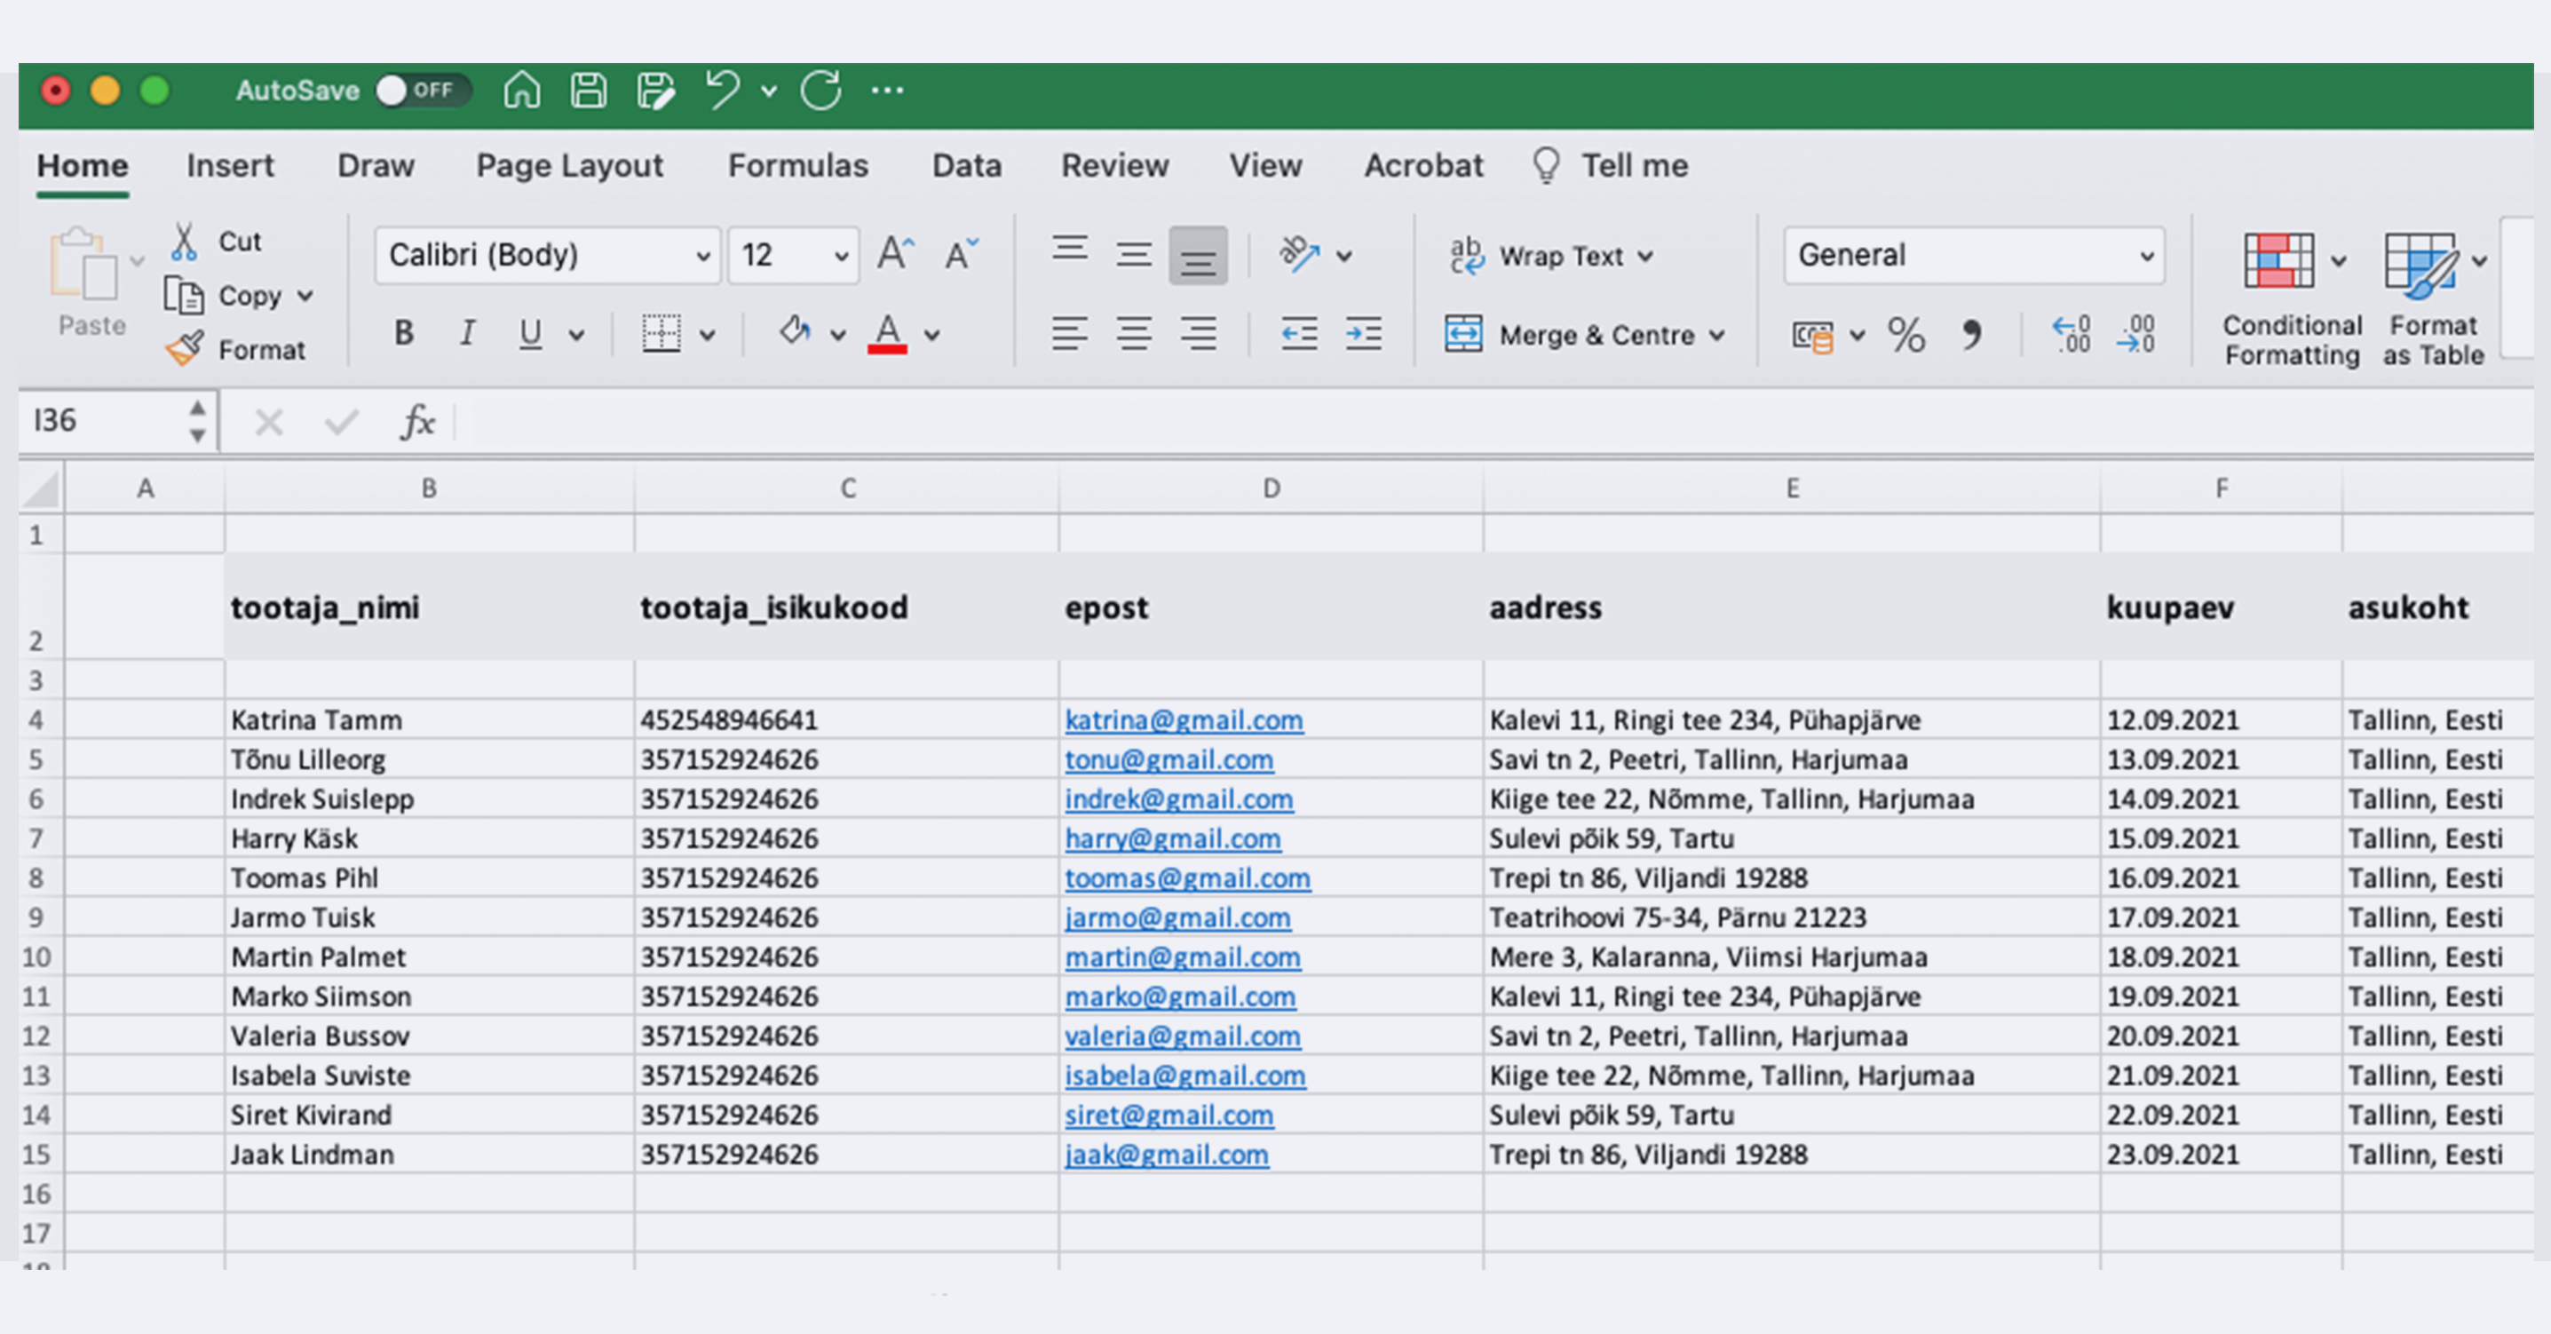The image size is (2551, 1334).
Task: Open the Data ribbon tab
Action: [967, 165]
